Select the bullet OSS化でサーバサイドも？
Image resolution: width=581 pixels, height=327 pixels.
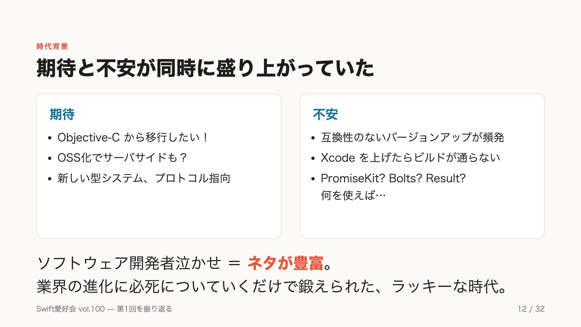tap(122, 158)
